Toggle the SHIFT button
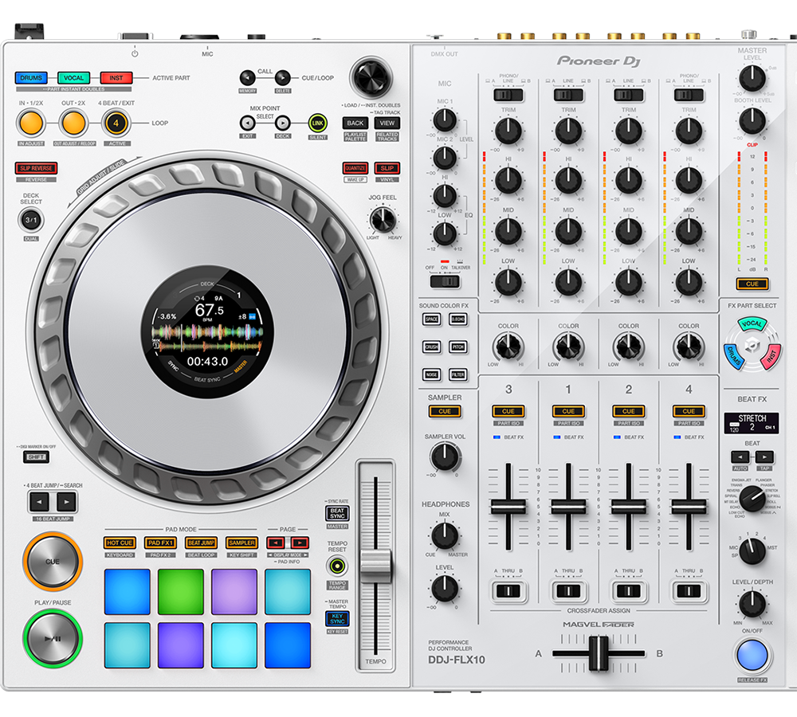This screenshot has width=797, height=717. [x=36, y=457]
